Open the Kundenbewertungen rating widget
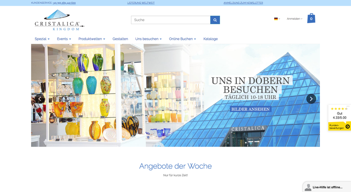Image resolution: width=351 pixels, height=192 pixels. coord(339,118)
